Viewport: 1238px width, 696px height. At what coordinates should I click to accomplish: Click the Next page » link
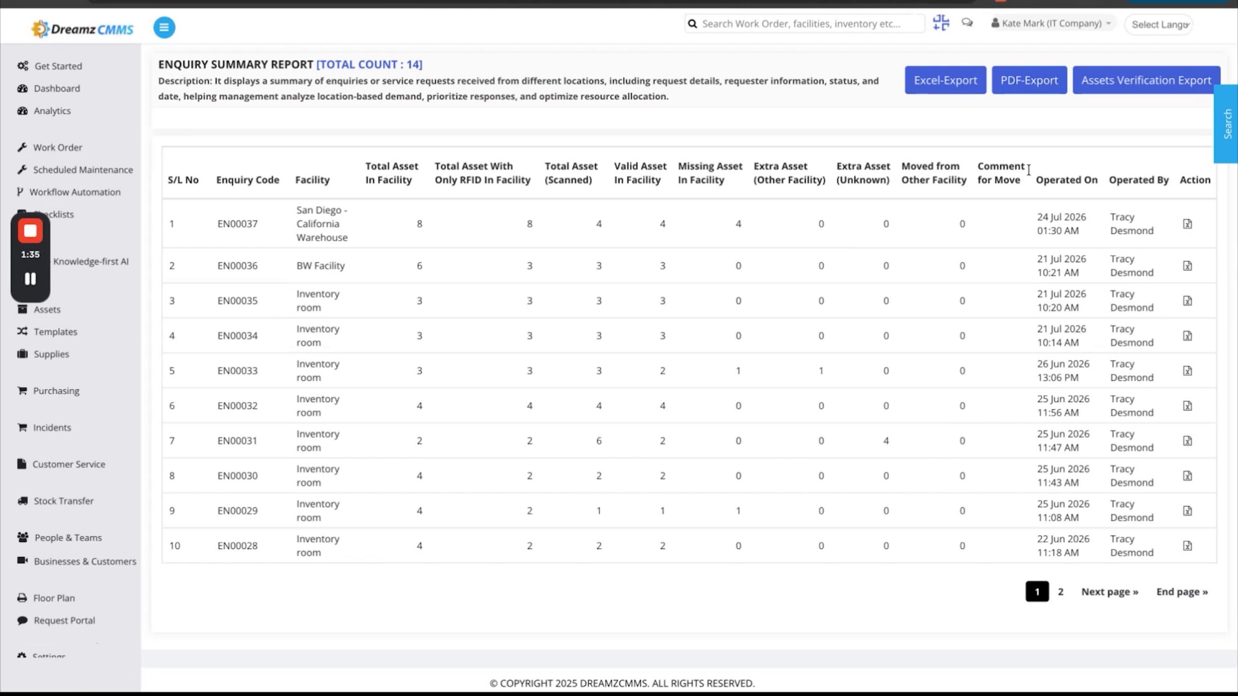1110,591
